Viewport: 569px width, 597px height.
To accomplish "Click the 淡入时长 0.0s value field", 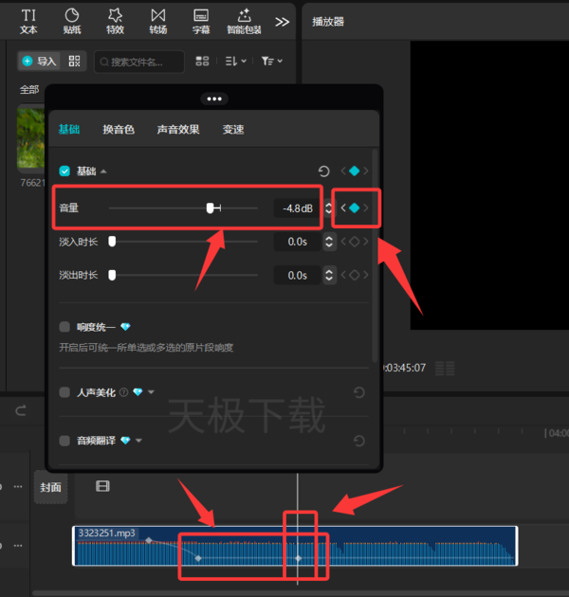I will point(297,242).
